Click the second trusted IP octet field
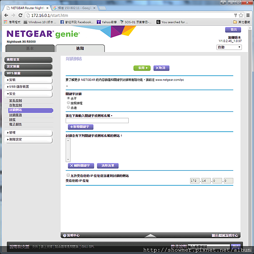Viewport: 254px width, 254px height. click(x=206, y=181)
